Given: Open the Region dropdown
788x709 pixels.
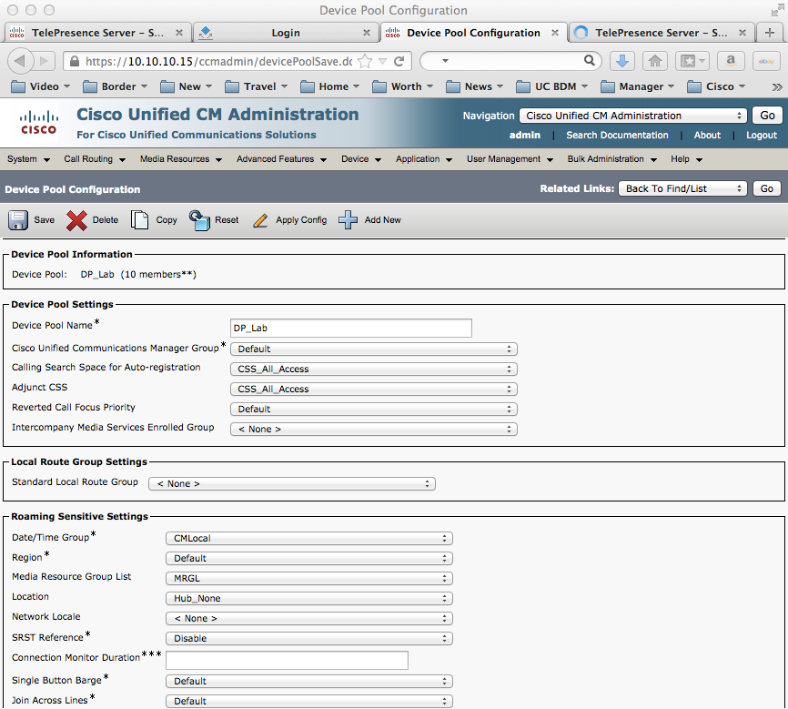Looking at the screenshot, I should (309, 559).
